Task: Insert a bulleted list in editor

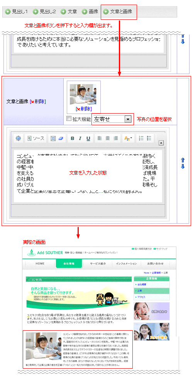Action: (x=149, y=138)
